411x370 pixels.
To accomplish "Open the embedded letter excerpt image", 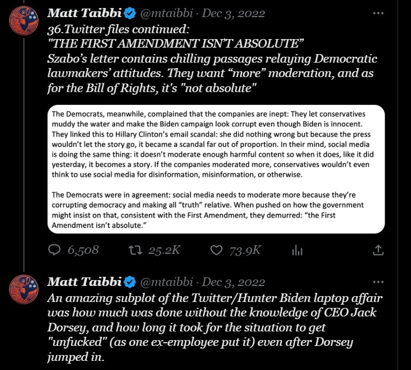I will (x=216, y=169).
